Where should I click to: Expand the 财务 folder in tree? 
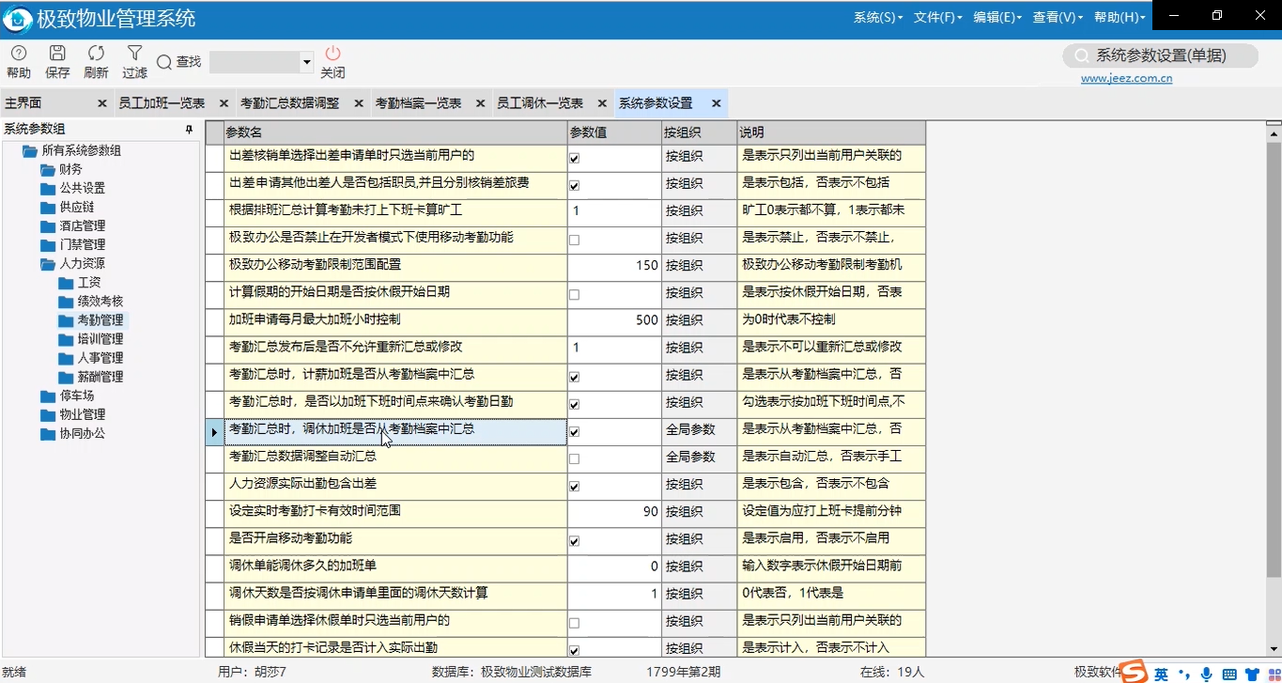click(x=48, y=170)
